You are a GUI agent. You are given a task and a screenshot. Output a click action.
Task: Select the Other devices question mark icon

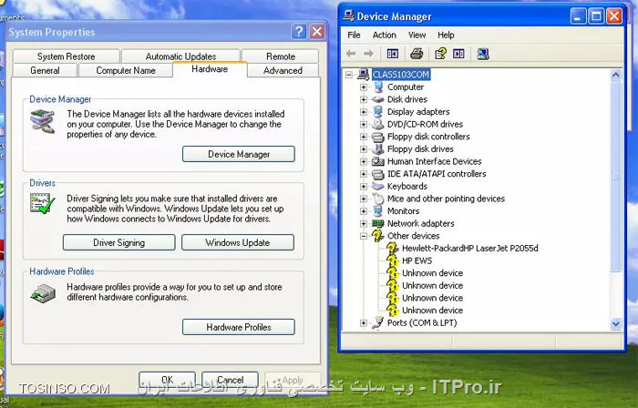[378, 236]
